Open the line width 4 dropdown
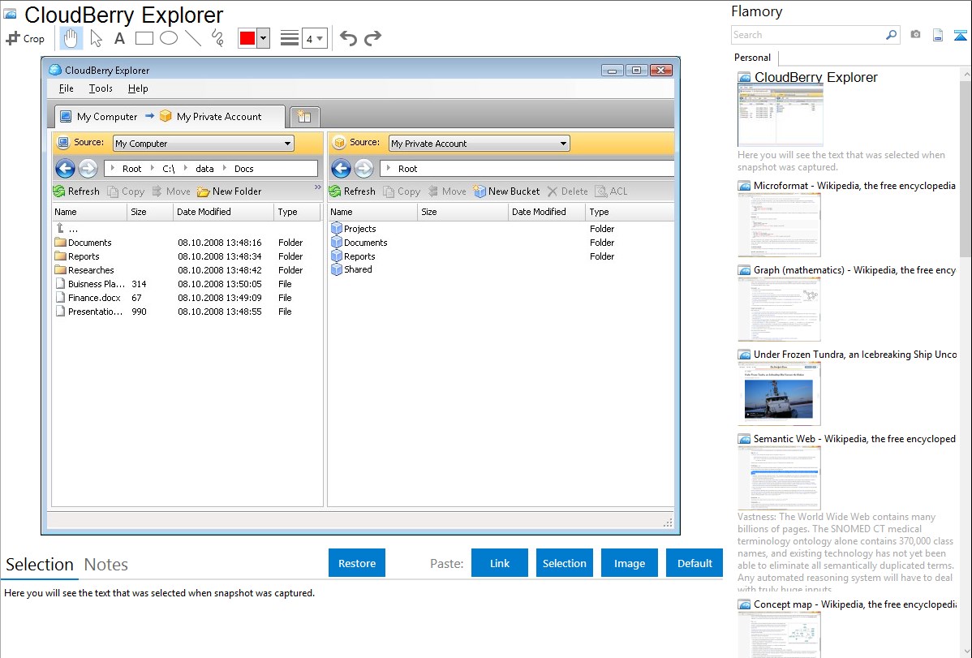This screenshot has height=658, width=972. [314, 38]
